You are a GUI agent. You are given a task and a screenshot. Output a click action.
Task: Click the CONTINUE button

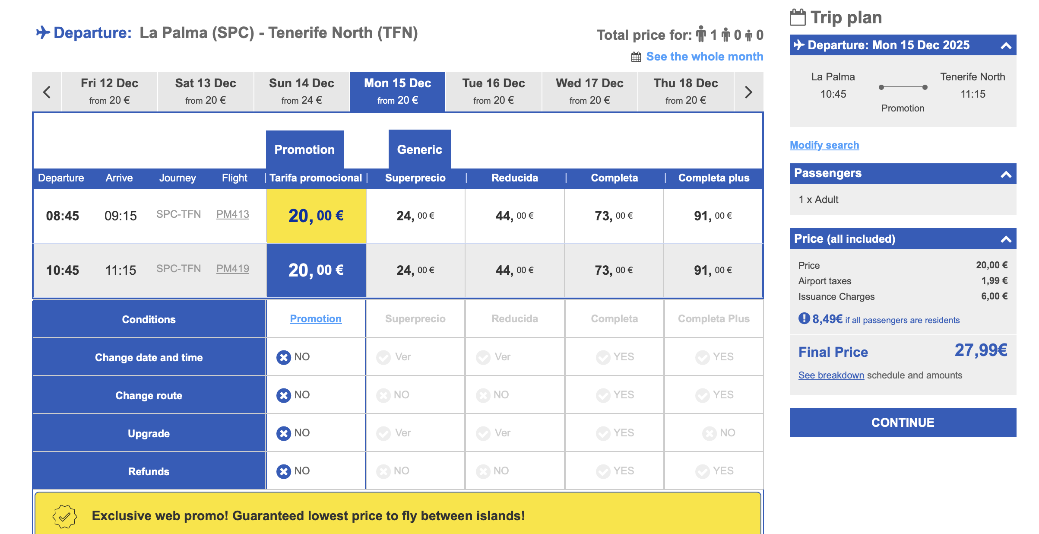[903, 423]
